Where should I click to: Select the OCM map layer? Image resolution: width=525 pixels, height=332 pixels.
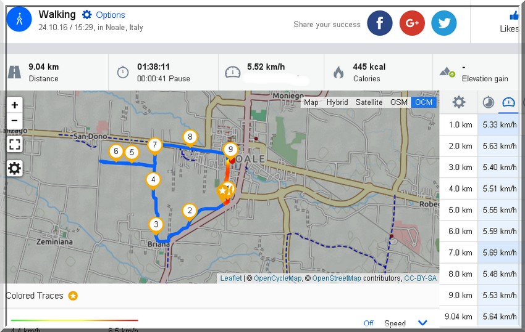click(x=424, y=102)
